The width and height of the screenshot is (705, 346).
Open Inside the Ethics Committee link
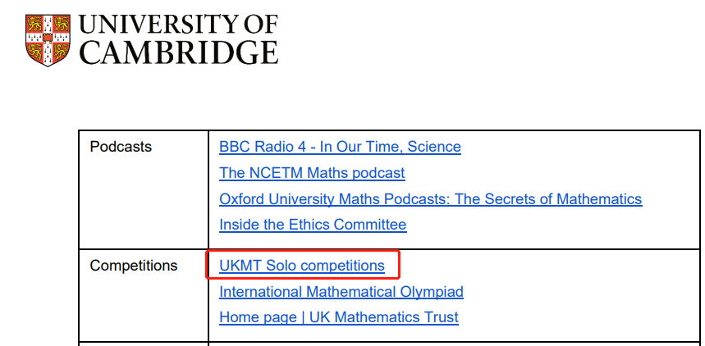point(313,224)
